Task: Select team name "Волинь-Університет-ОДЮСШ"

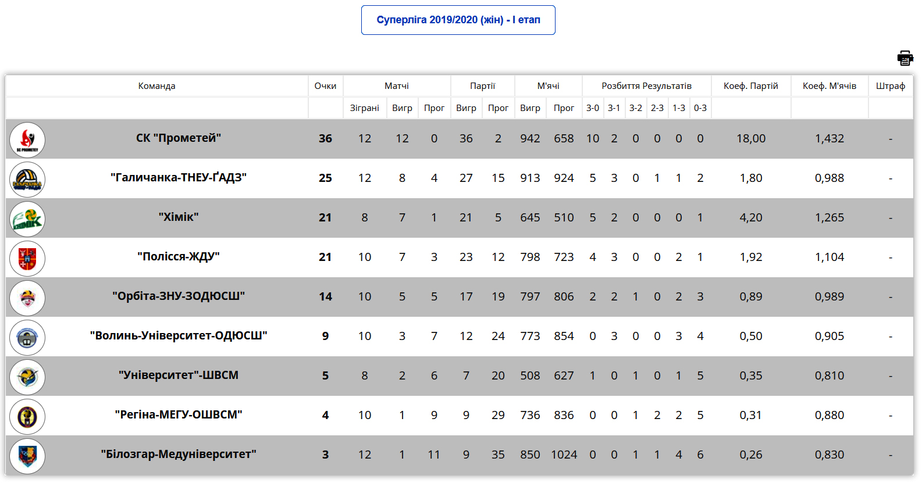Action: [179, 336]
